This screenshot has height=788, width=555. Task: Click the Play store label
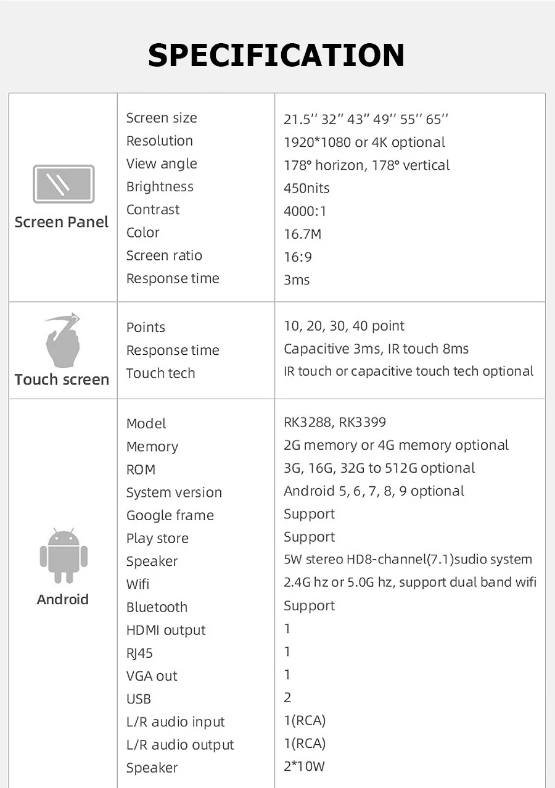click(x=157, y=538)
